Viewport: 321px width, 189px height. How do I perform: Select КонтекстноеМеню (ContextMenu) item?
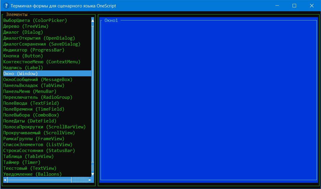pos(41,62)
